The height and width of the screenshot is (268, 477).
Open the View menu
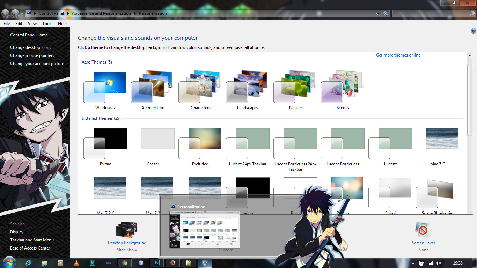32,24
